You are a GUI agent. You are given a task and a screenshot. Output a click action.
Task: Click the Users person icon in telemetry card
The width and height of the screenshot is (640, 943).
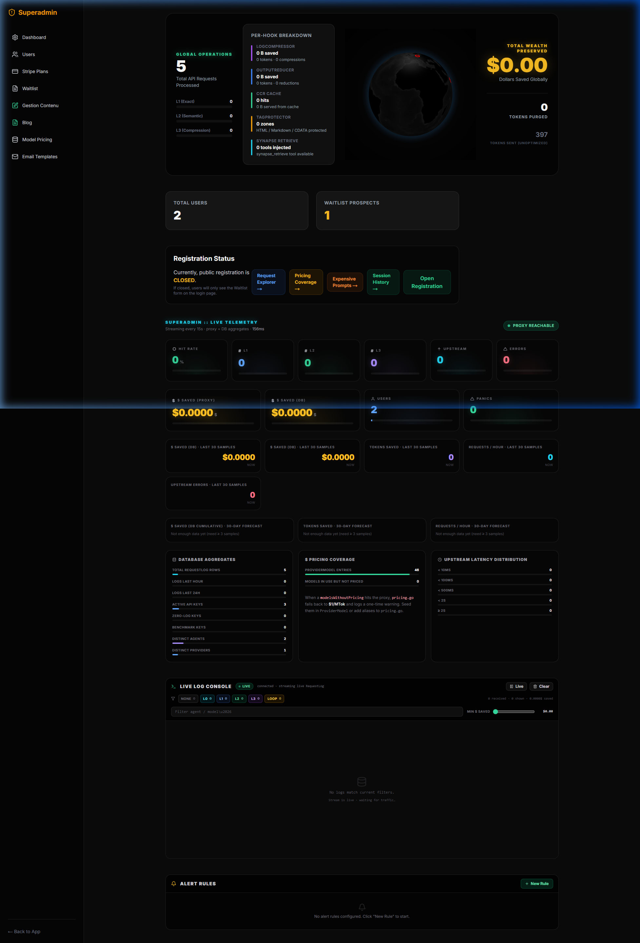pos(373,399)
